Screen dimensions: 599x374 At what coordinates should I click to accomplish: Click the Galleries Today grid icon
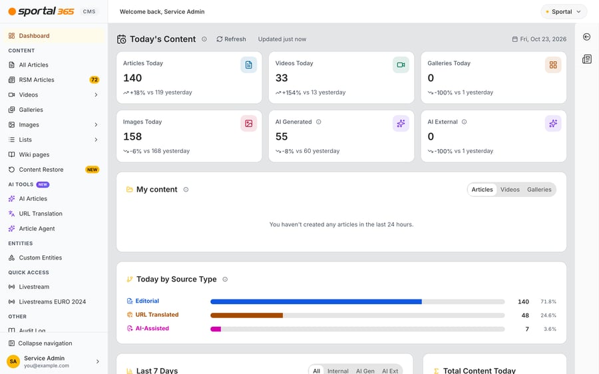[x=553, y=65]
